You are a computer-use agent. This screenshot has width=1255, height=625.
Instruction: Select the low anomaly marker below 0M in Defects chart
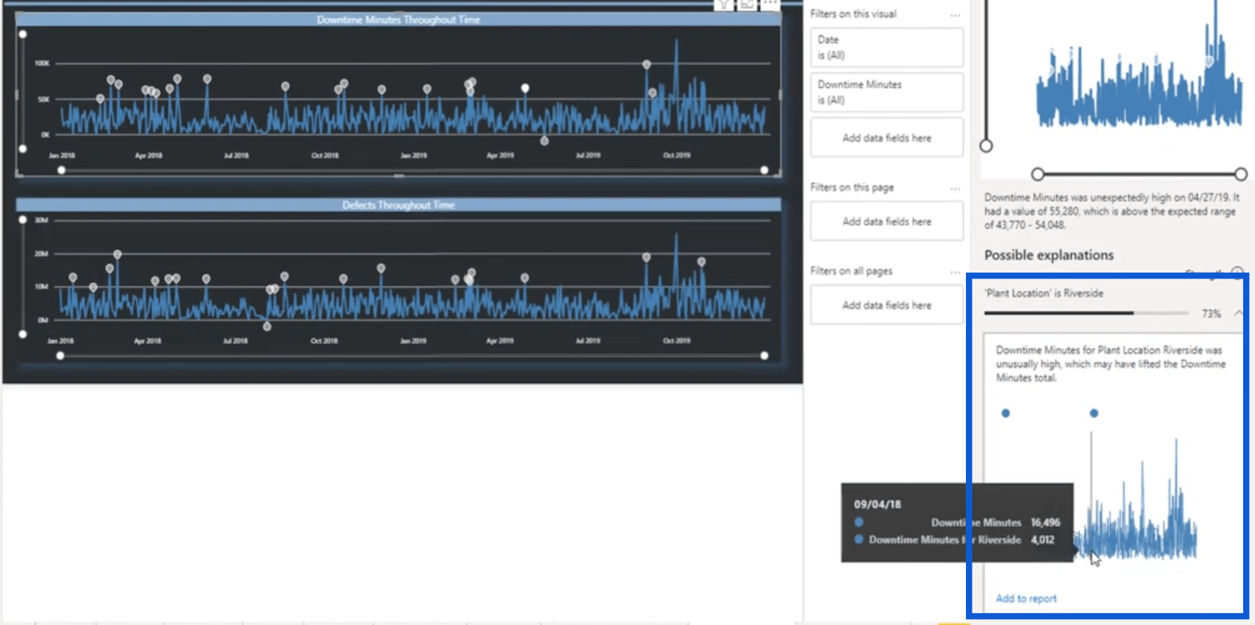coord(267,326)
